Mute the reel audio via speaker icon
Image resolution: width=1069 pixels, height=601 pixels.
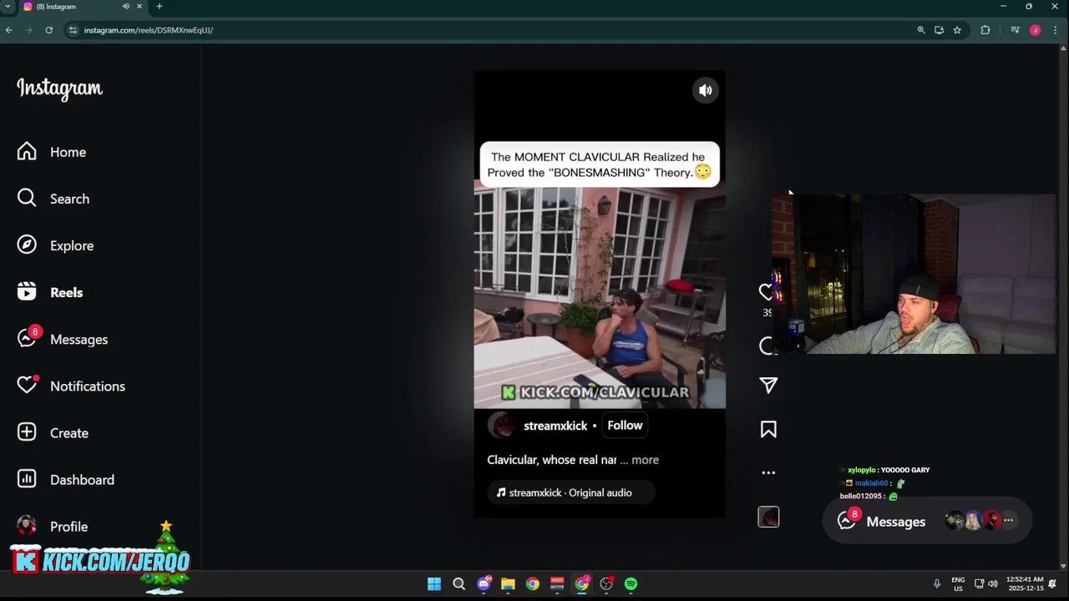706,90
